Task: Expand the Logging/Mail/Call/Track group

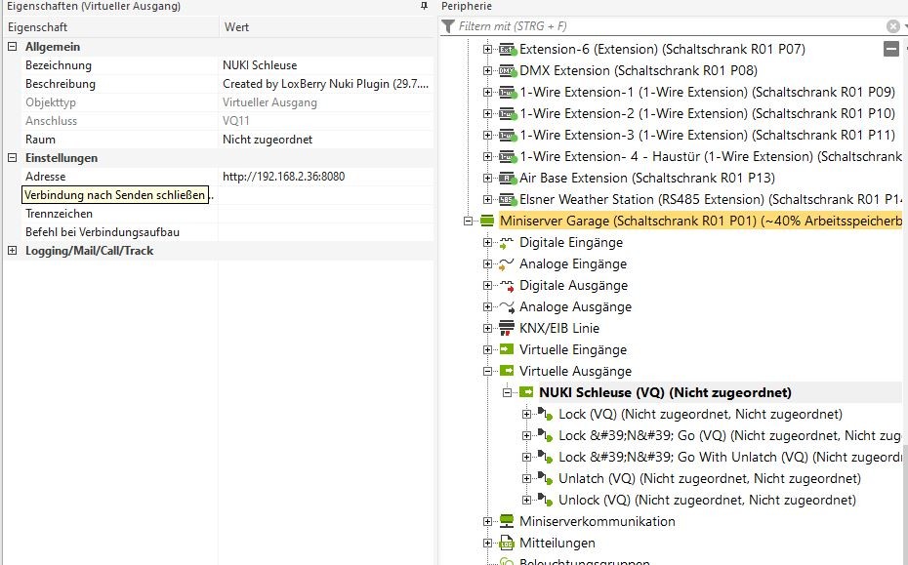Action: point(12,250)
